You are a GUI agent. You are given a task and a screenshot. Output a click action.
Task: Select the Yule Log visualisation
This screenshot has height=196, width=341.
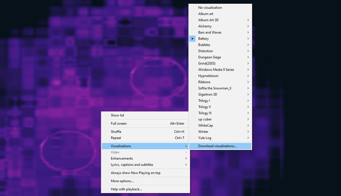coord(206,138)
